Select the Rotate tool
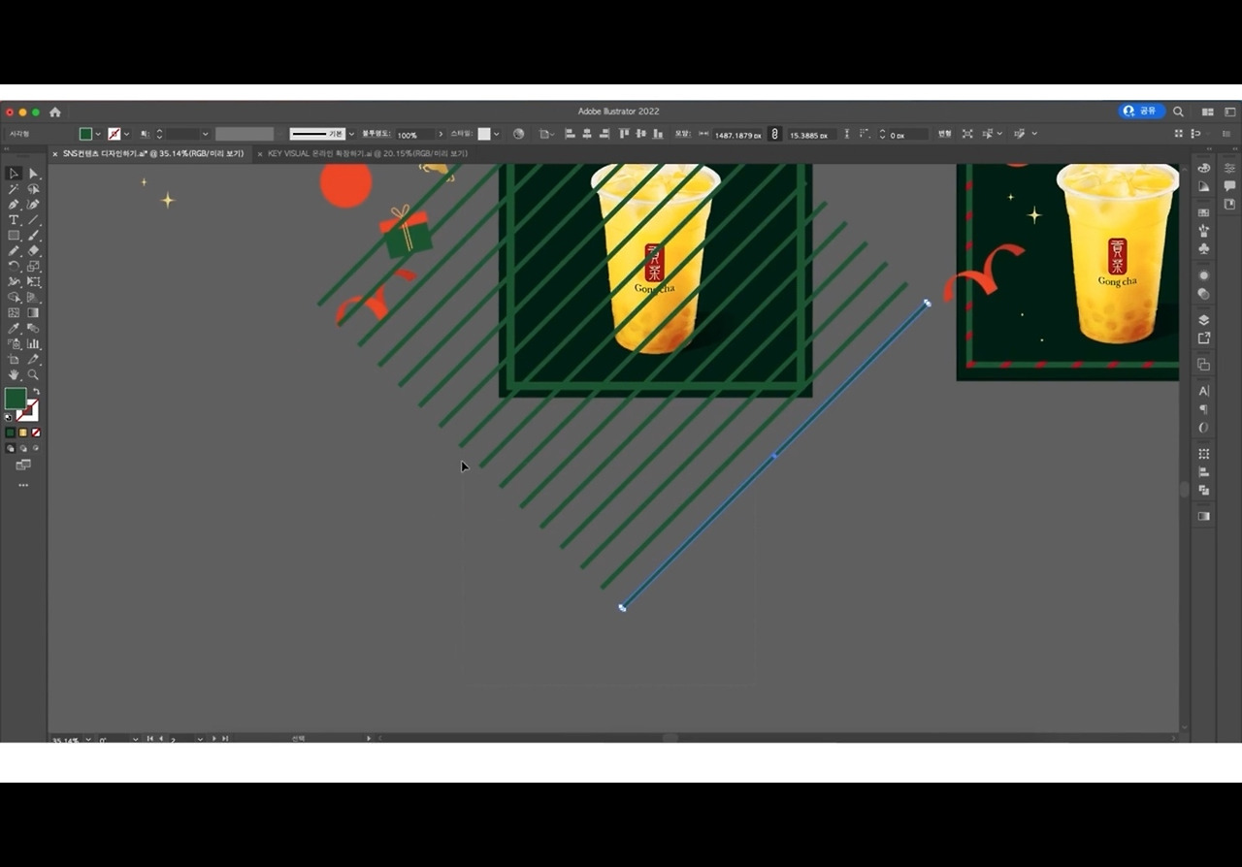 coord(14,267)
